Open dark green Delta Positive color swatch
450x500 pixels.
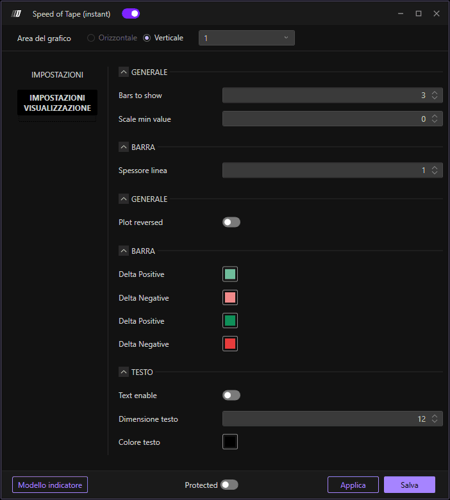[x=230, y=321]
